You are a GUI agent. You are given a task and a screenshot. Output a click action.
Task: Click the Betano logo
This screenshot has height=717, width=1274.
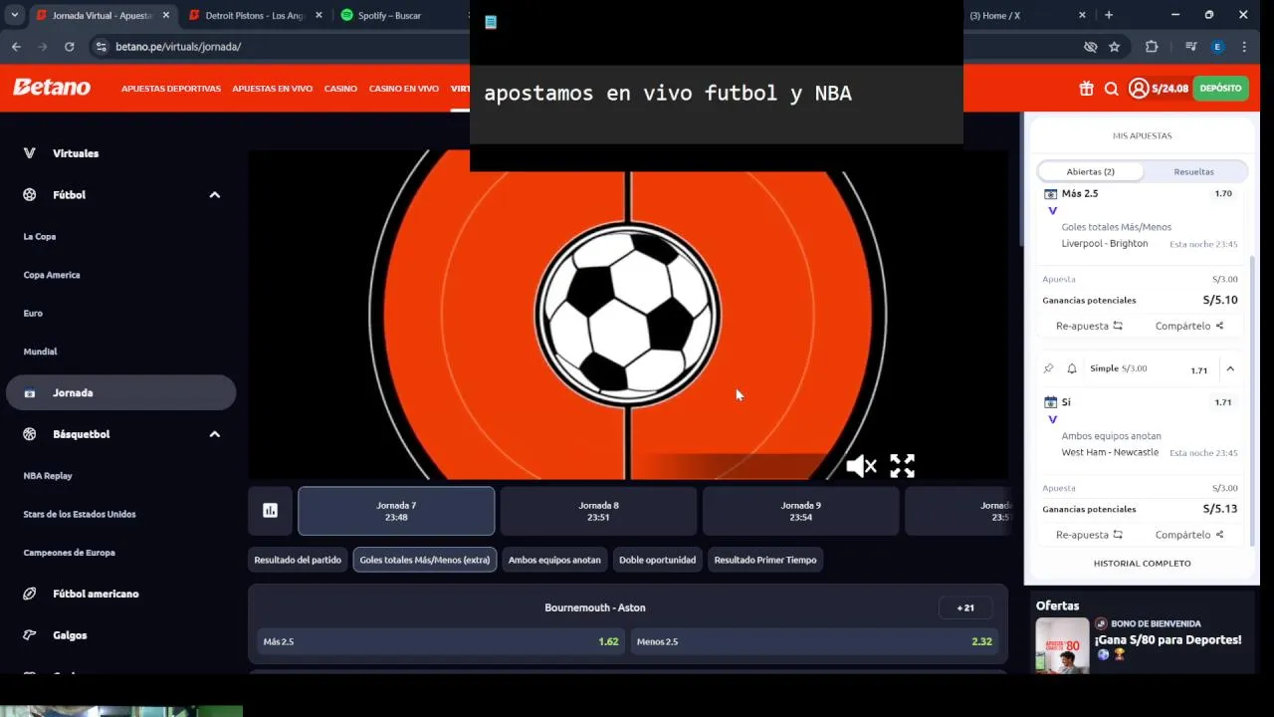tap(52, 88)
